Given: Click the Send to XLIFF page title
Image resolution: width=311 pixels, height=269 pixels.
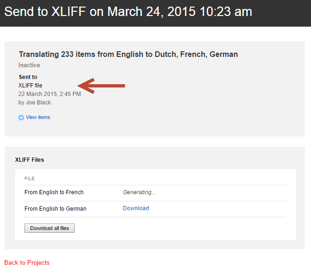Looking at the screenshot, I should [128, 12].
